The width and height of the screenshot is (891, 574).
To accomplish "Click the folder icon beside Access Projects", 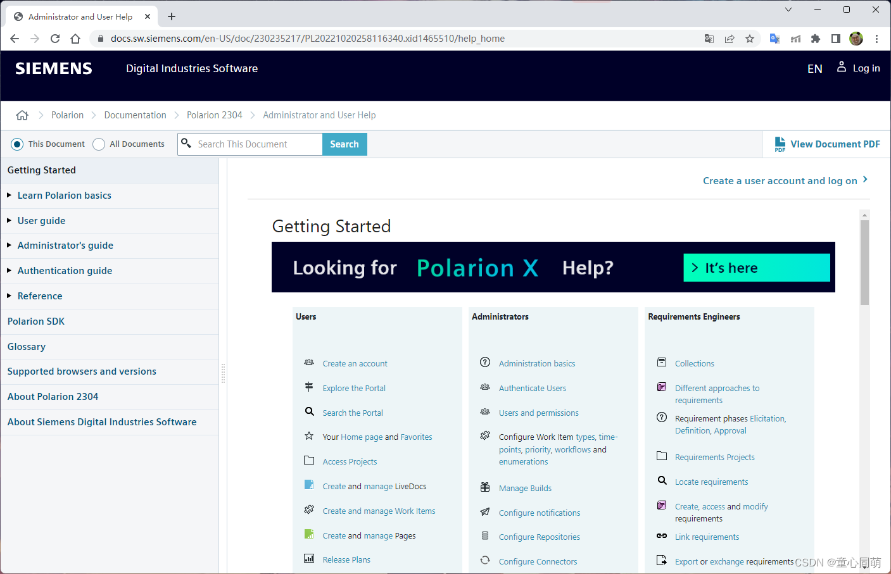I will 309,461.
